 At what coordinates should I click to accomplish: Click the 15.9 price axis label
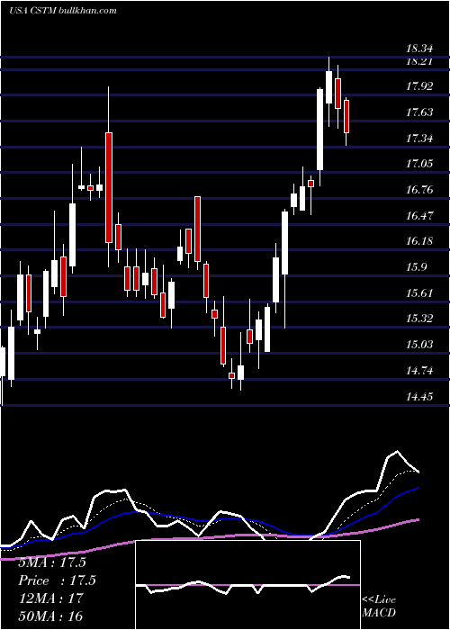point(417,267)
